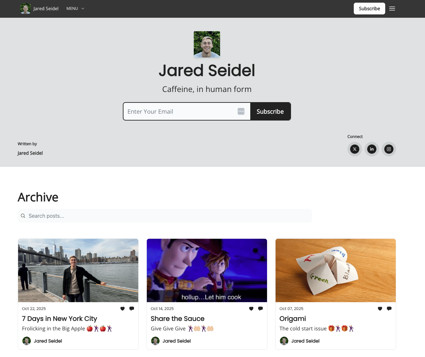Open comments on the Origami post

389,308
